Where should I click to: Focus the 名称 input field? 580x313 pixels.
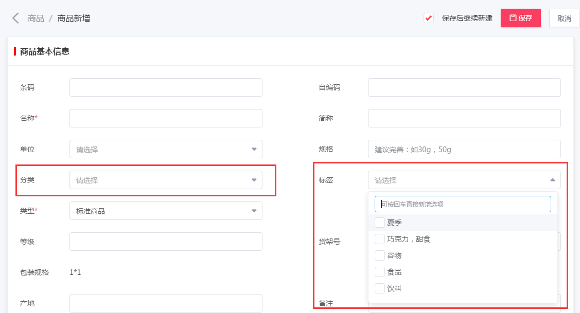166,118
